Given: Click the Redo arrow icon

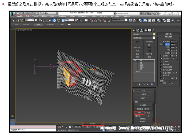Looking at the screenshot, I should [x=32, y=13].
